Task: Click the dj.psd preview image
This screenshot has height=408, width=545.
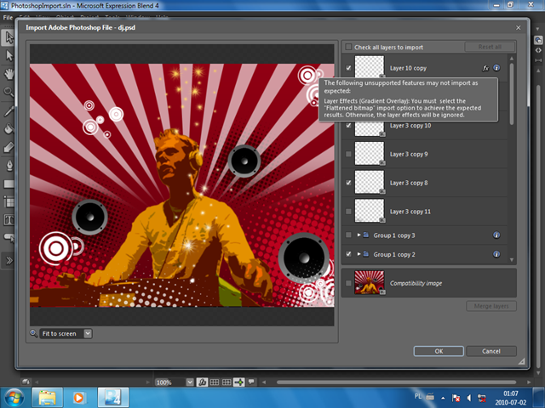Action: (x=181, y=185)
